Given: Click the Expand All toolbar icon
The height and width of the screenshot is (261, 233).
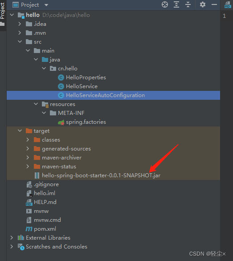Looking at the screenshot, I should [x=176, y=4].
